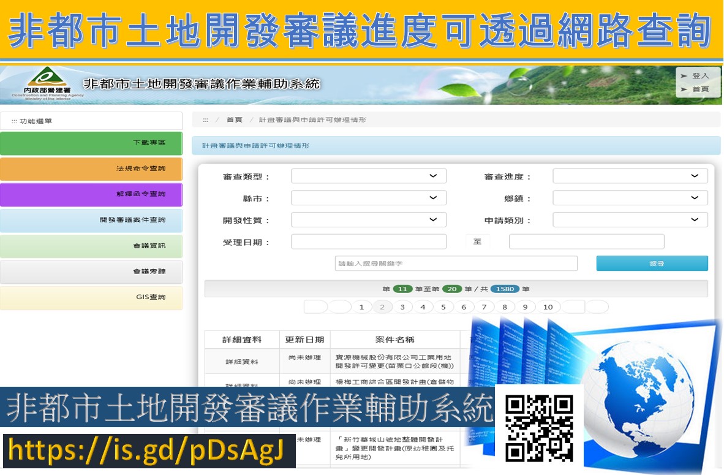
Task: Click the keyword search input box
Action: 456,264
